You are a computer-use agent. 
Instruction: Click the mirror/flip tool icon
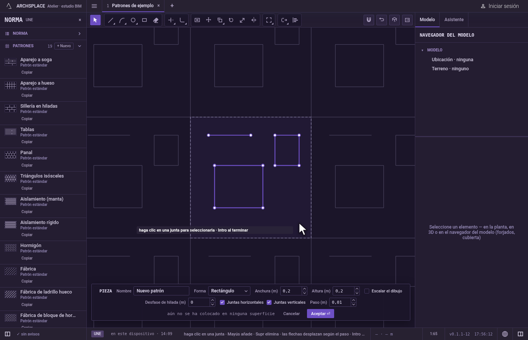coord(254,20)
